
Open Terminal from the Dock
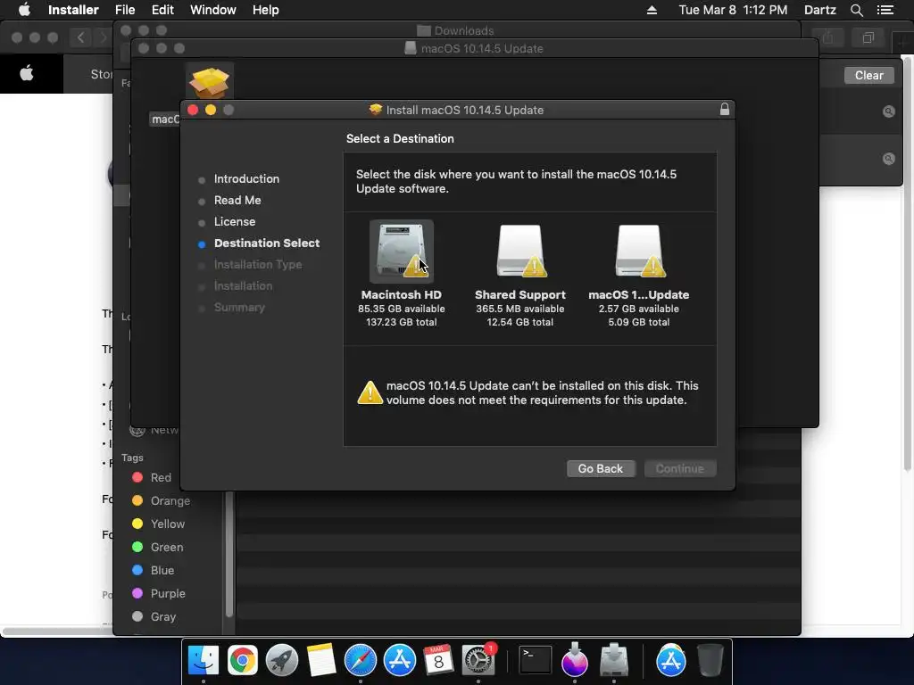(536, 660)
